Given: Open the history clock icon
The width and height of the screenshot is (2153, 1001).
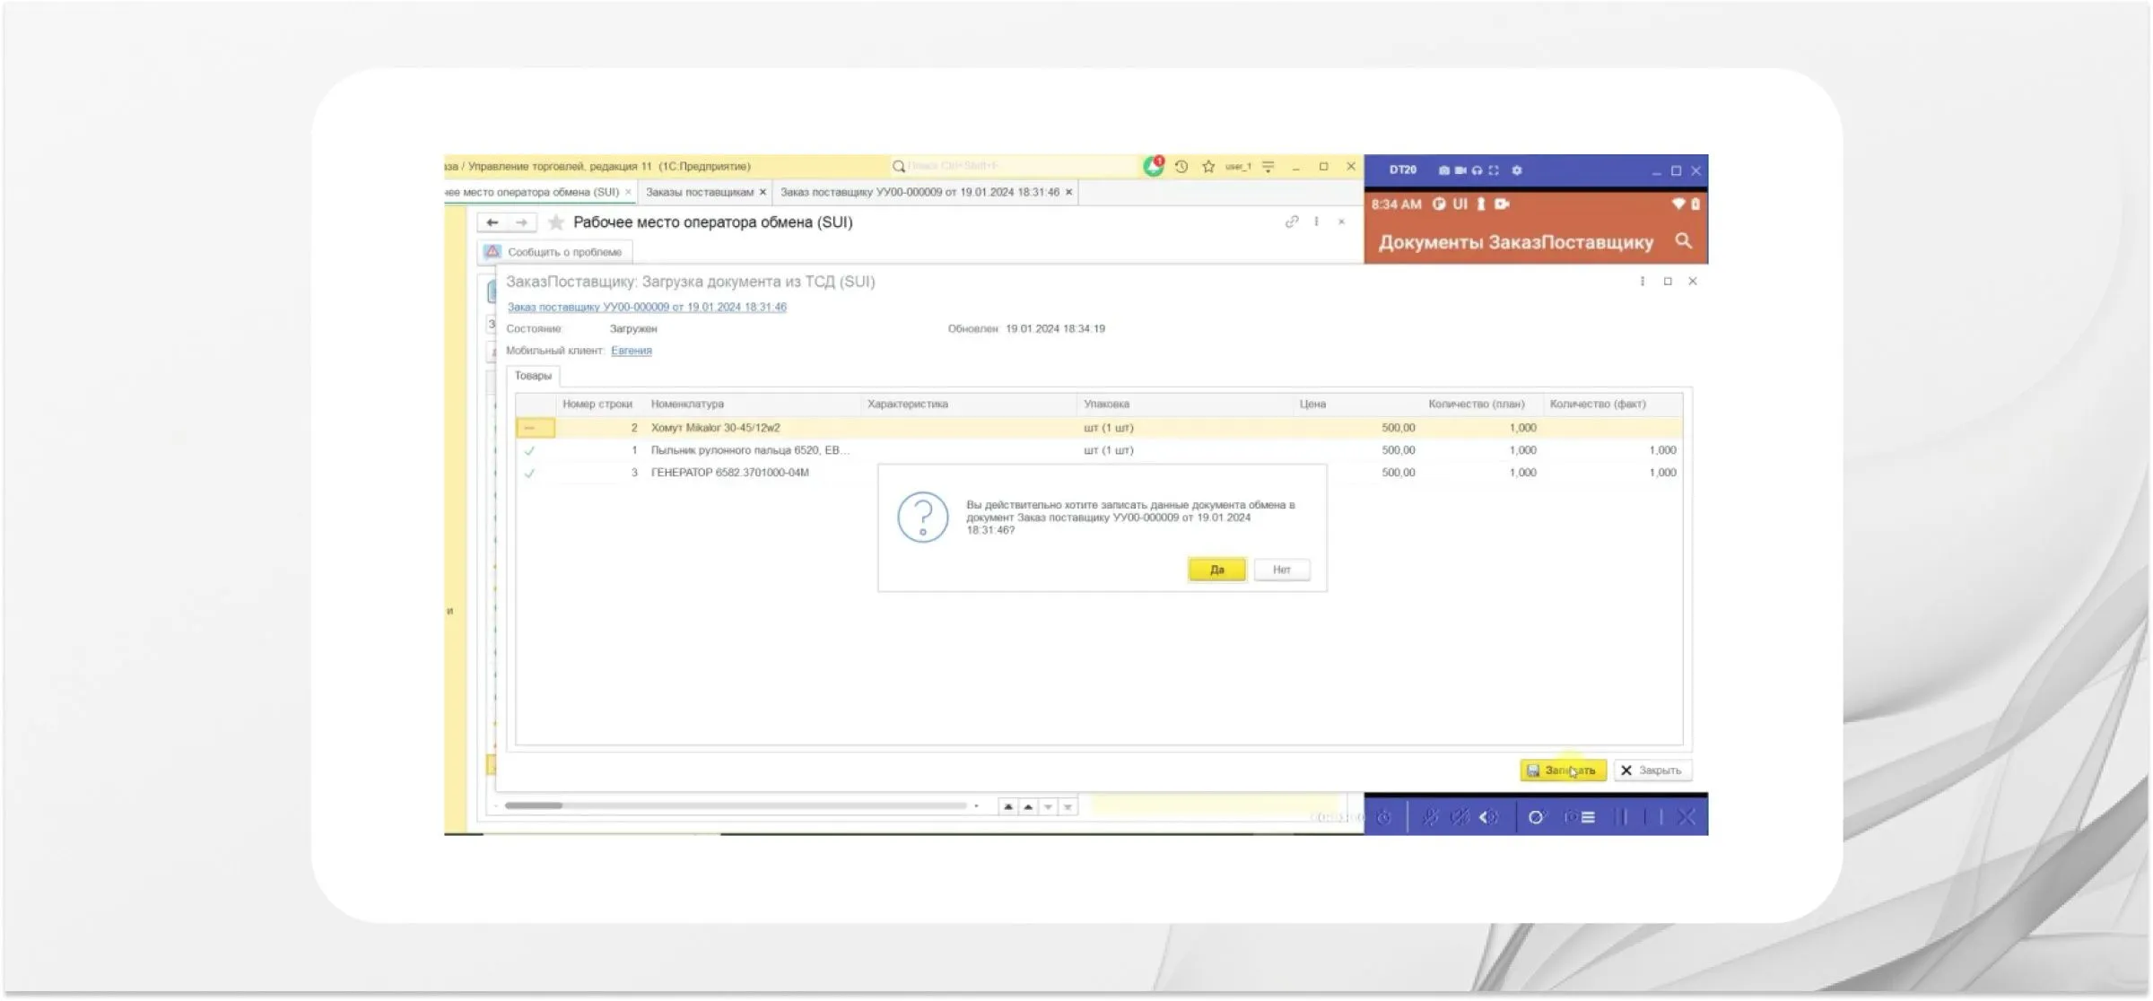Looking at the screenshot, I should click(x=1181, y=167).
